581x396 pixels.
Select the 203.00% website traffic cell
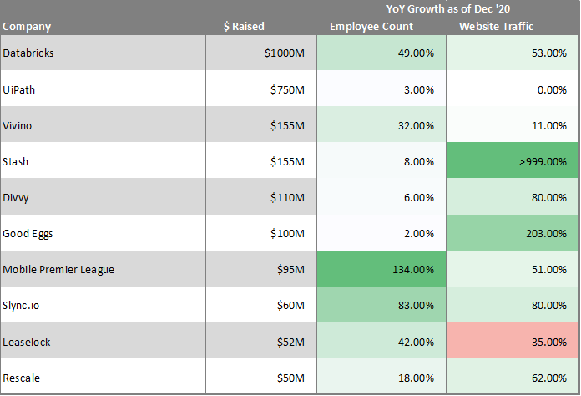513,232
